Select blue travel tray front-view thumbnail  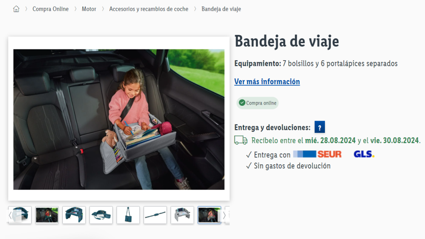74,215
